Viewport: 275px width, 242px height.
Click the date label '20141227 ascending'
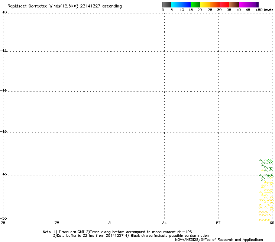point(101,6)
